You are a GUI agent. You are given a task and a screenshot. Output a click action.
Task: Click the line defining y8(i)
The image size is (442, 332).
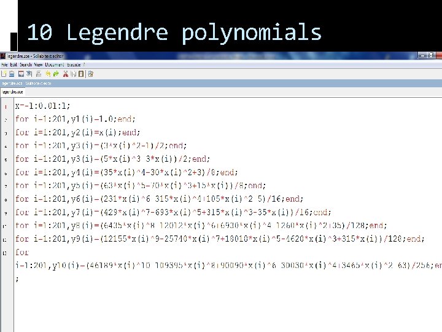(x=201, y=226)
